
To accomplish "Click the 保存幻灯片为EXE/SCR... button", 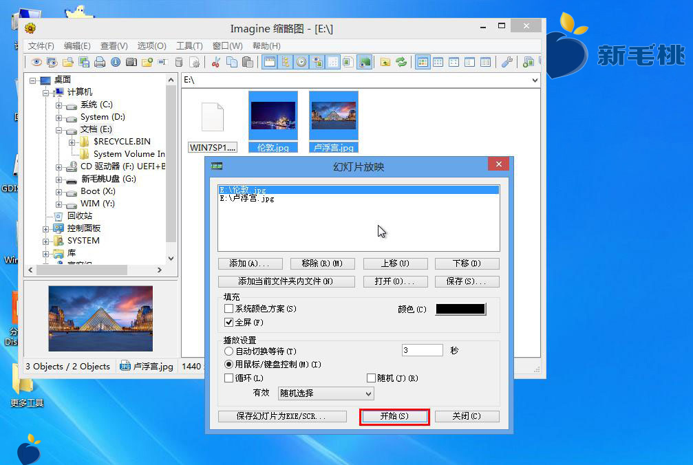I will point(282,416).
